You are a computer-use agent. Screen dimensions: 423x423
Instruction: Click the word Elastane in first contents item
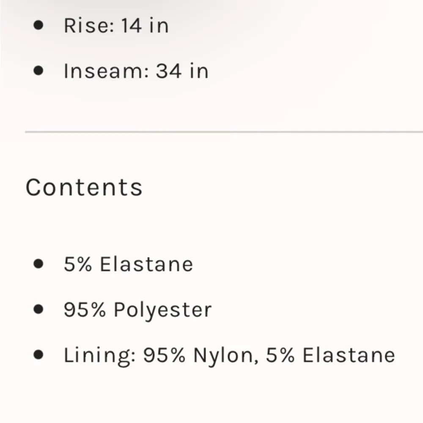coord(146,264)
